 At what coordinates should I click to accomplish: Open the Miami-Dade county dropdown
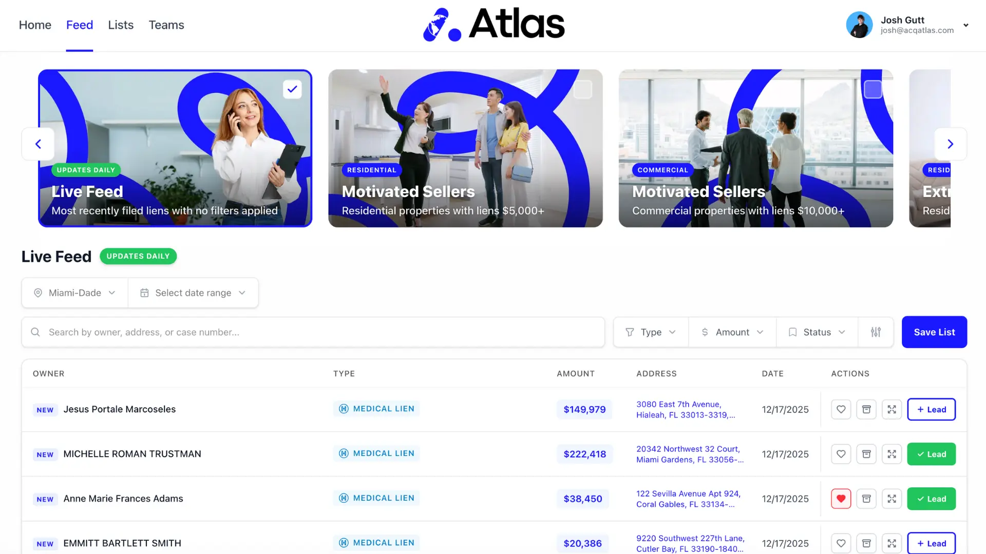(x=75, y=293)
